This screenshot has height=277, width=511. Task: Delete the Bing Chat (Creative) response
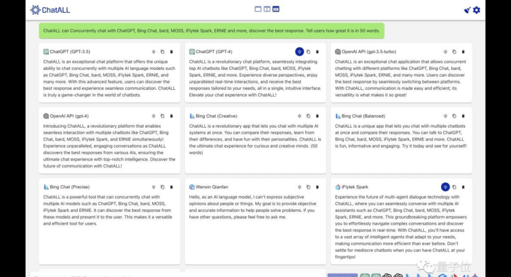point(317,116)
